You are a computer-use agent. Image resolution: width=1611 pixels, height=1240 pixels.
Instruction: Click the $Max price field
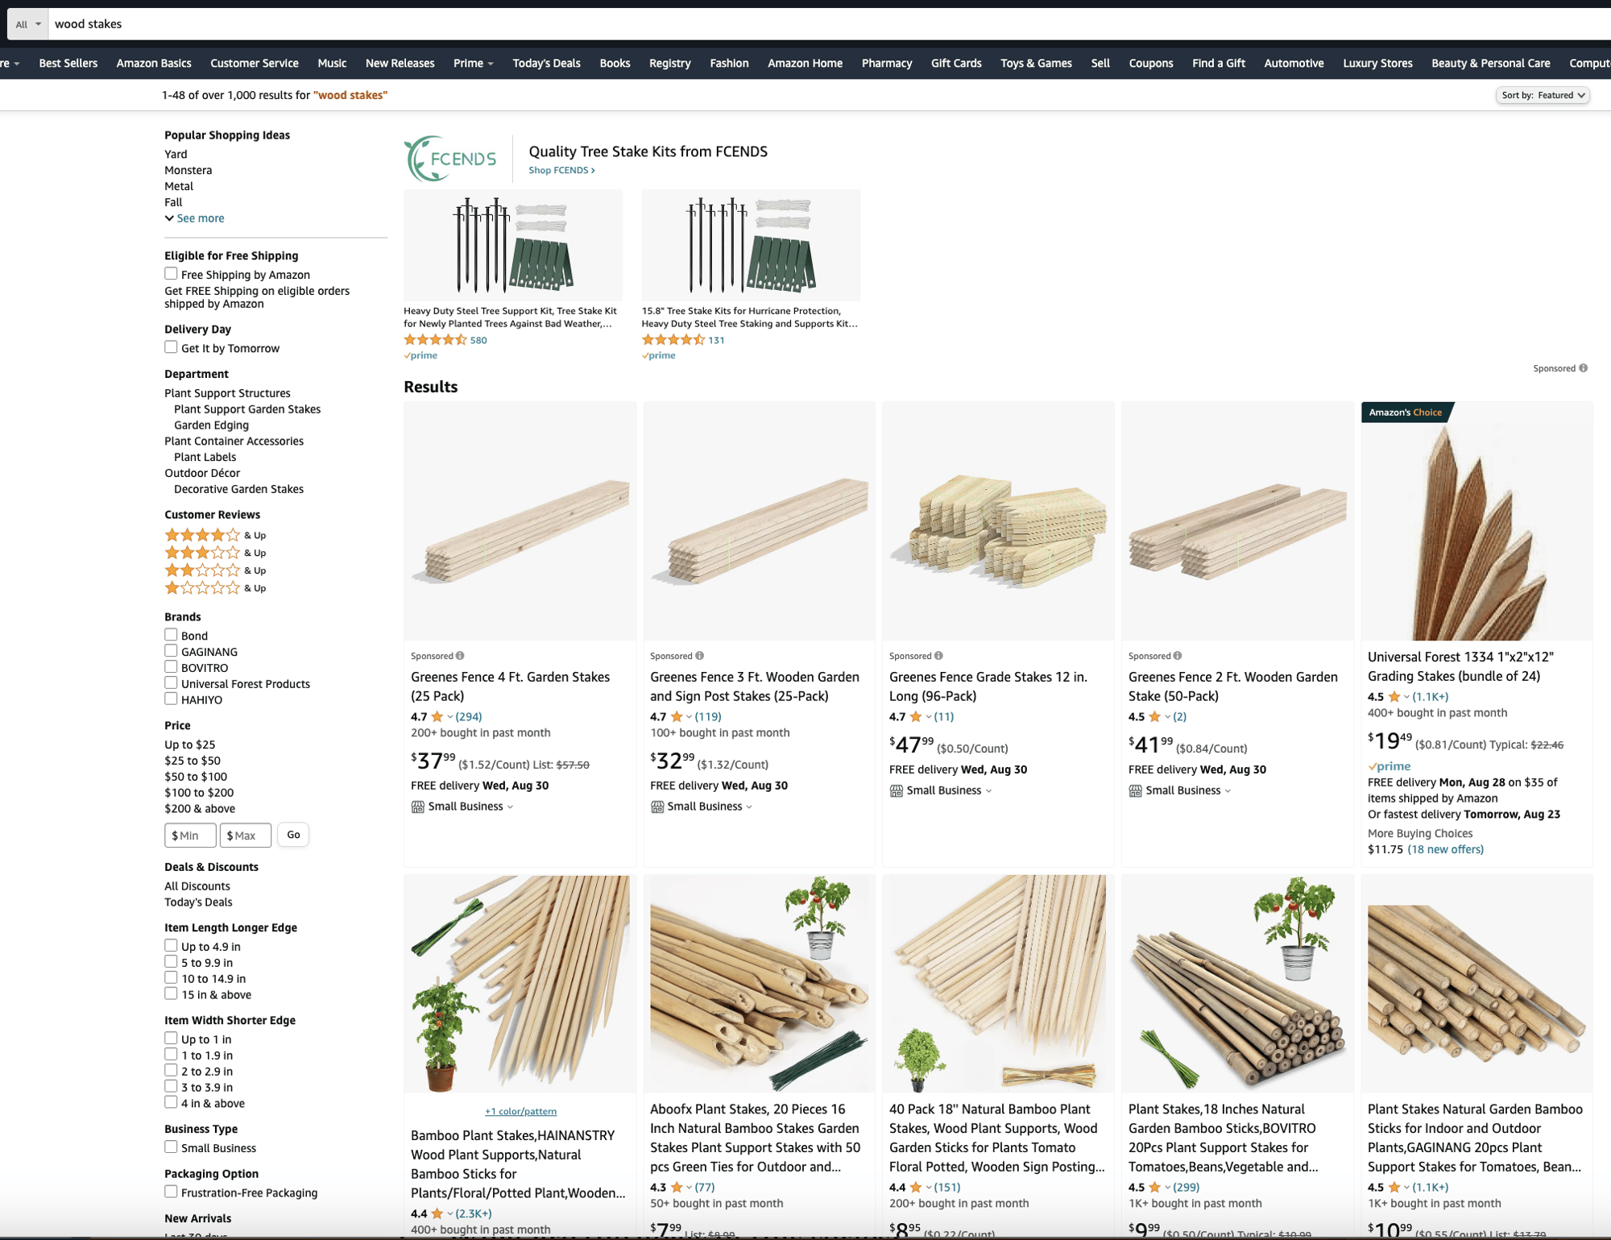tap(245, 836)
